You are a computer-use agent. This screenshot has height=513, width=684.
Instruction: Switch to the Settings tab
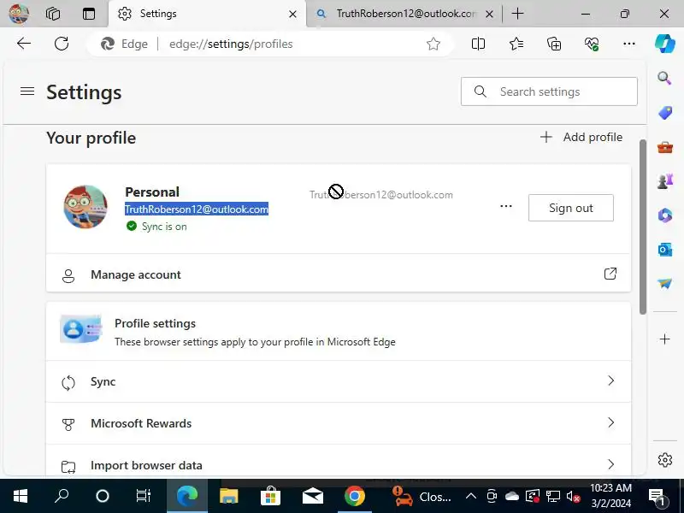coord(207,14)
